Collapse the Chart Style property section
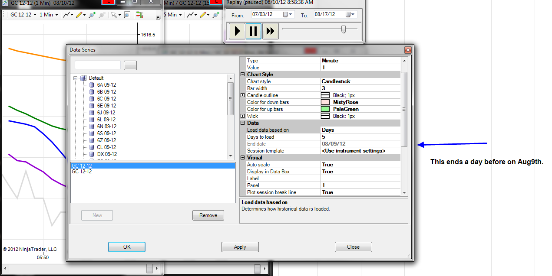 (243, 75)
